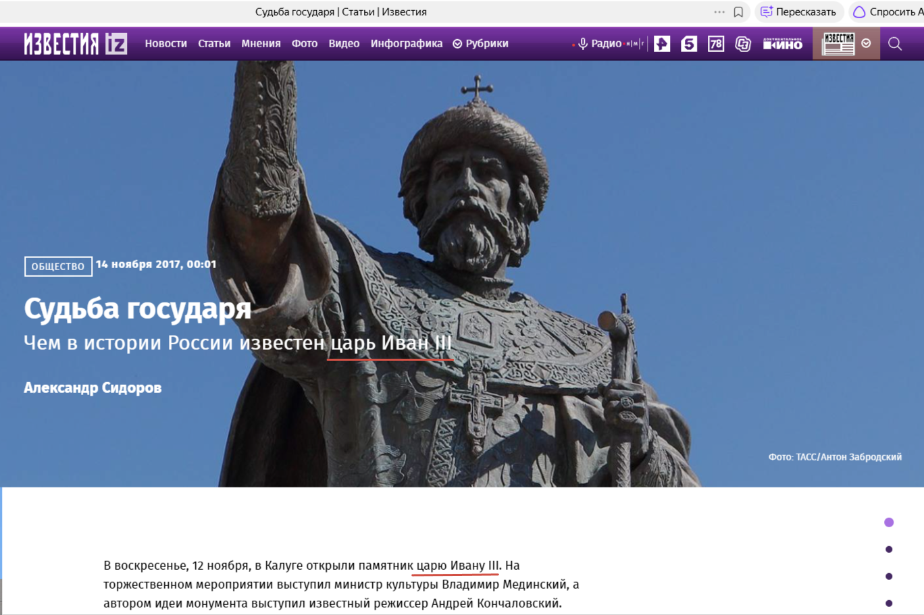Expand the Рубрики dropdown menu
The height and width of the screenshot is (615, 924).
click(x=480, y=44)
